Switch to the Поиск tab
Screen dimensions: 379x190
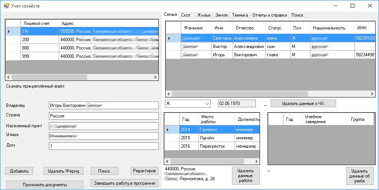click(x=298, y=15)
